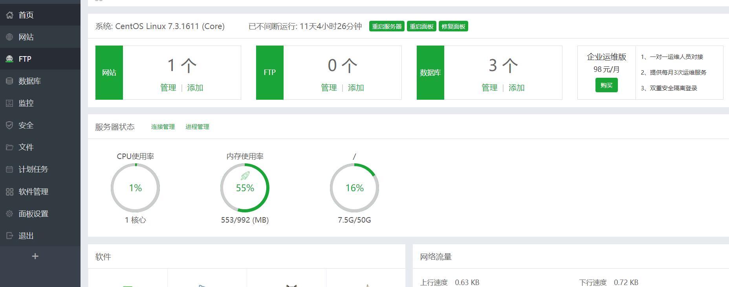Click 下行速度 0.72 KB value
The height and width of the screenshot is (287, 729).
[x=626, y=282]
